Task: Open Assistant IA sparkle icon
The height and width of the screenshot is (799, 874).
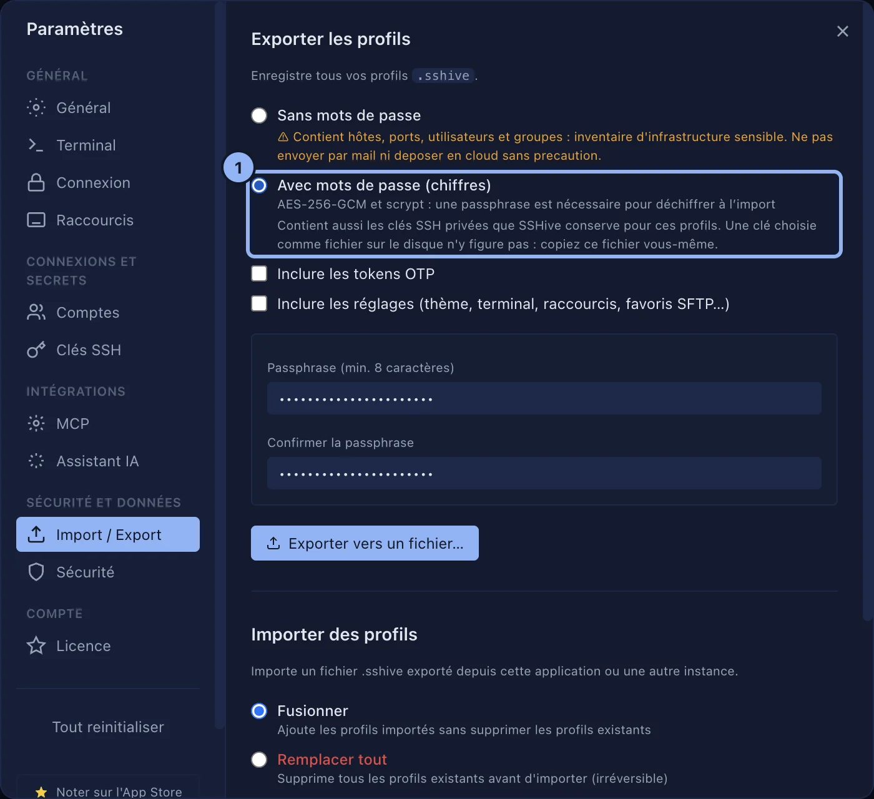Action: pos(36,461)
